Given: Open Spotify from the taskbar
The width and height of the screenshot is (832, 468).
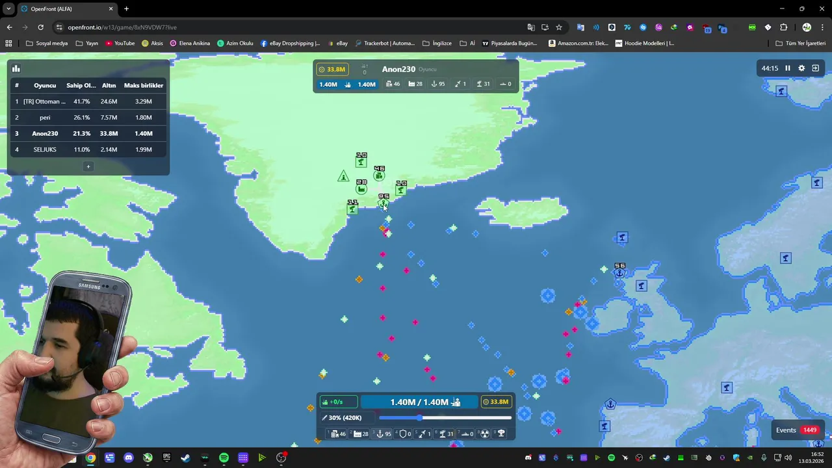Looking at the screenshot, I should coord(224,458).
